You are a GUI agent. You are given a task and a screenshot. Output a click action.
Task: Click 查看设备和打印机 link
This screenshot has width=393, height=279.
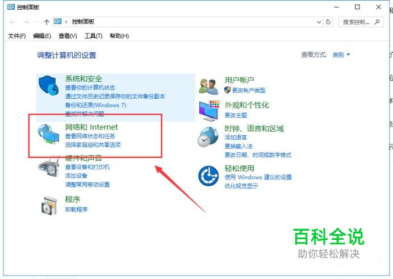coord(87,167)
